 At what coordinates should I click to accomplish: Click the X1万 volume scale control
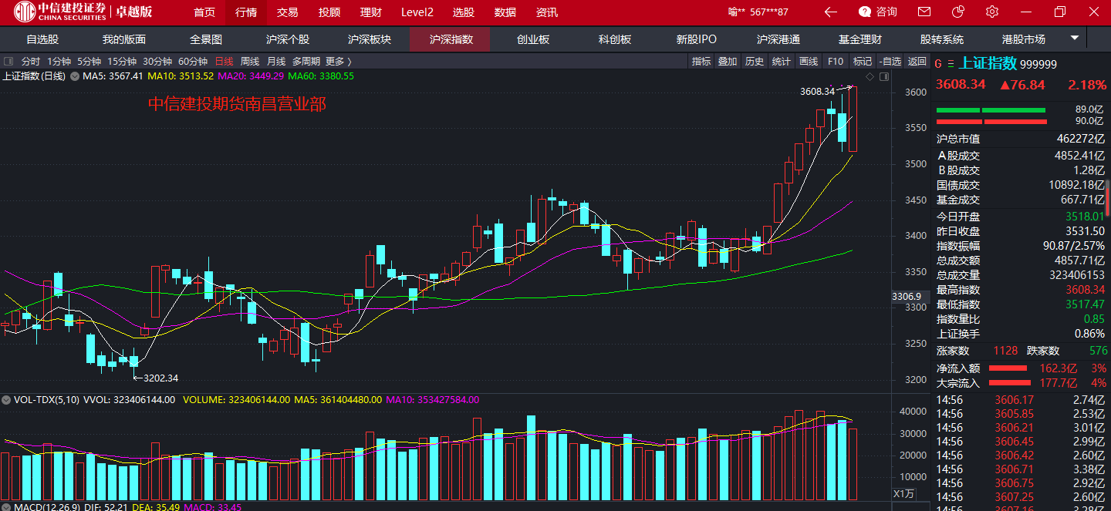click(903, 494)
